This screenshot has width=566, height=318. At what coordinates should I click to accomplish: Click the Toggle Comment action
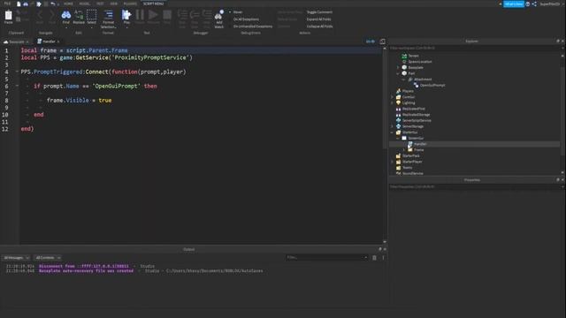[x=319, y=11]
